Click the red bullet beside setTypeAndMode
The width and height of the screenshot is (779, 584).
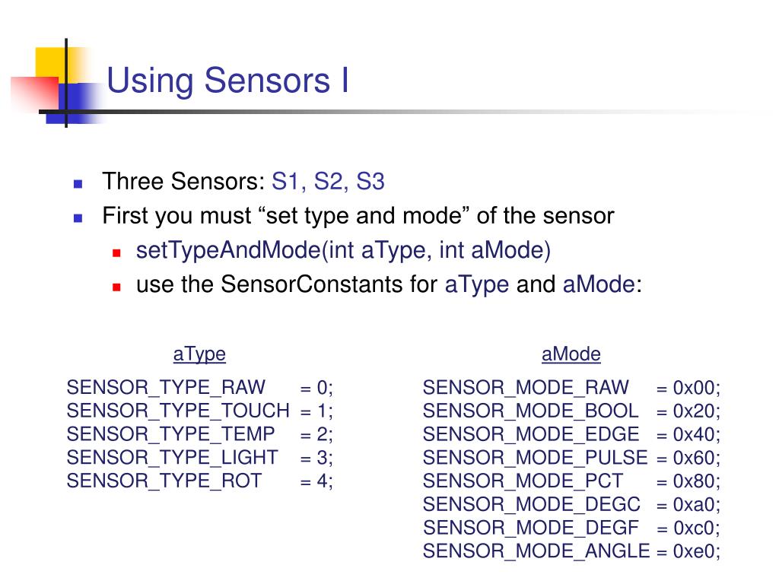(116, 252)
